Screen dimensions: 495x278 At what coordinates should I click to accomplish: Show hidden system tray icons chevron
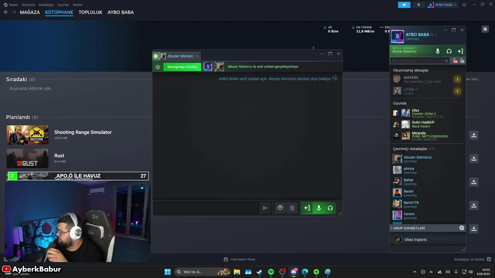(x=415, y=272)
